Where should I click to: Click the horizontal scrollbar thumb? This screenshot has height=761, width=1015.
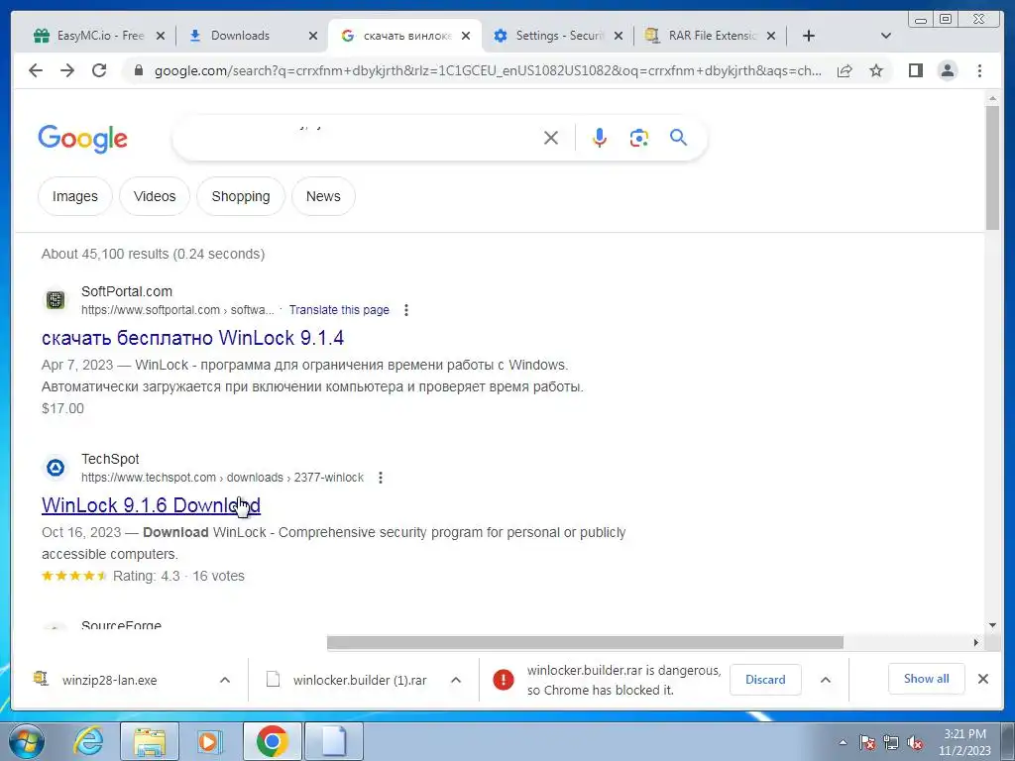(x=585, y=642)
